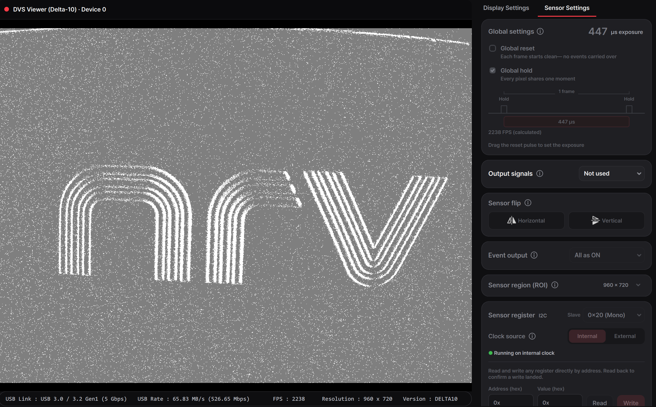Enable the Global reset checkbox
The width and height of the screenshot is (656, 407).
pos(493,48)
